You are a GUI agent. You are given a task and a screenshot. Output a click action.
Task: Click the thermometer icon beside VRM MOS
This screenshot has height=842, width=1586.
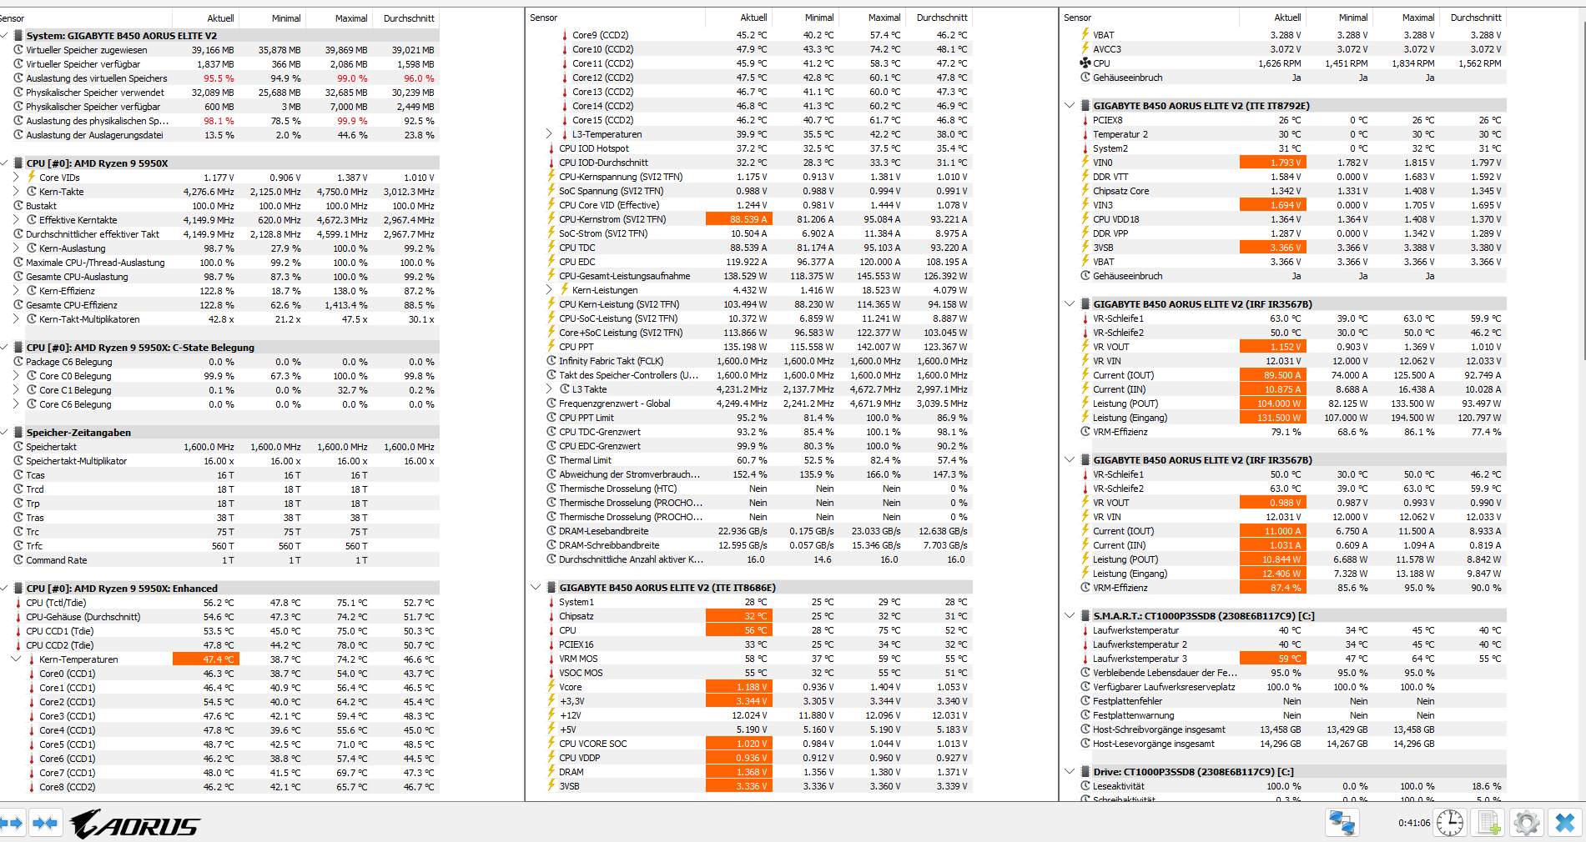point(551,659)
